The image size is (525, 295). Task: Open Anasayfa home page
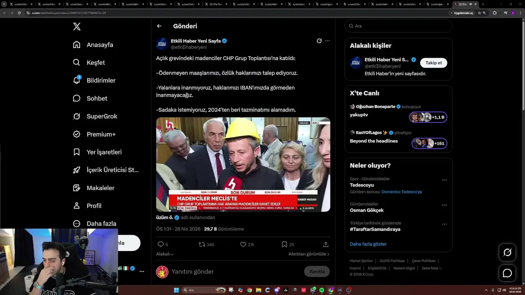93,45
